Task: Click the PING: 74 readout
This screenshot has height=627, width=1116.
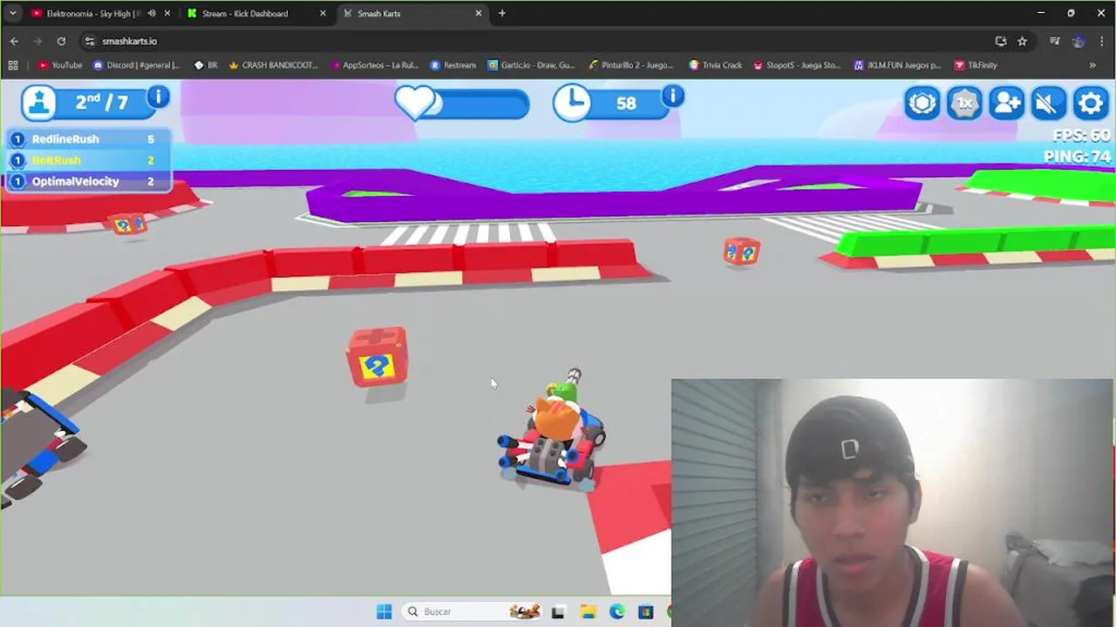Action: point(1077,157)
